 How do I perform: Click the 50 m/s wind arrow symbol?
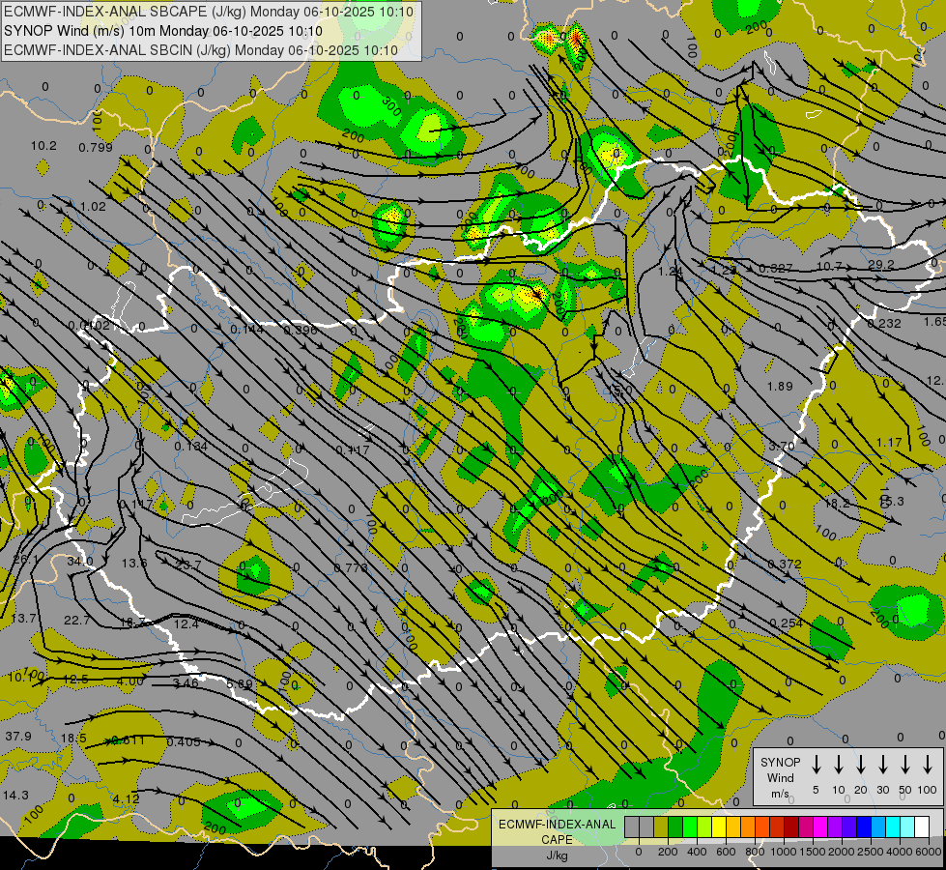[x=905, y=765]
